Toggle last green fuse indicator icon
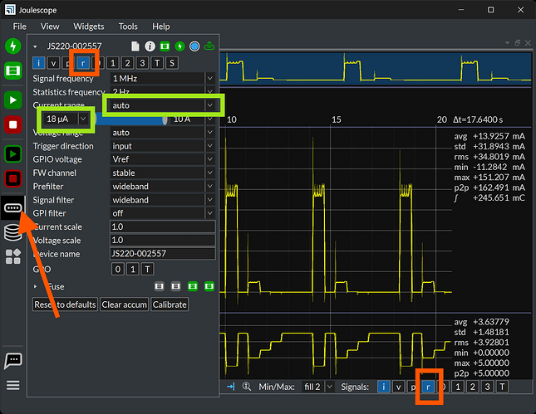536x414 pixels. [209, 286]
